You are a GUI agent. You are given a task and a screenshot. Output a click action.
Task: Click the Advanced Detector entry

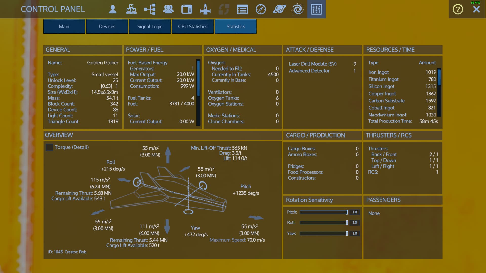pyautogui.click(x=322, y=71)
